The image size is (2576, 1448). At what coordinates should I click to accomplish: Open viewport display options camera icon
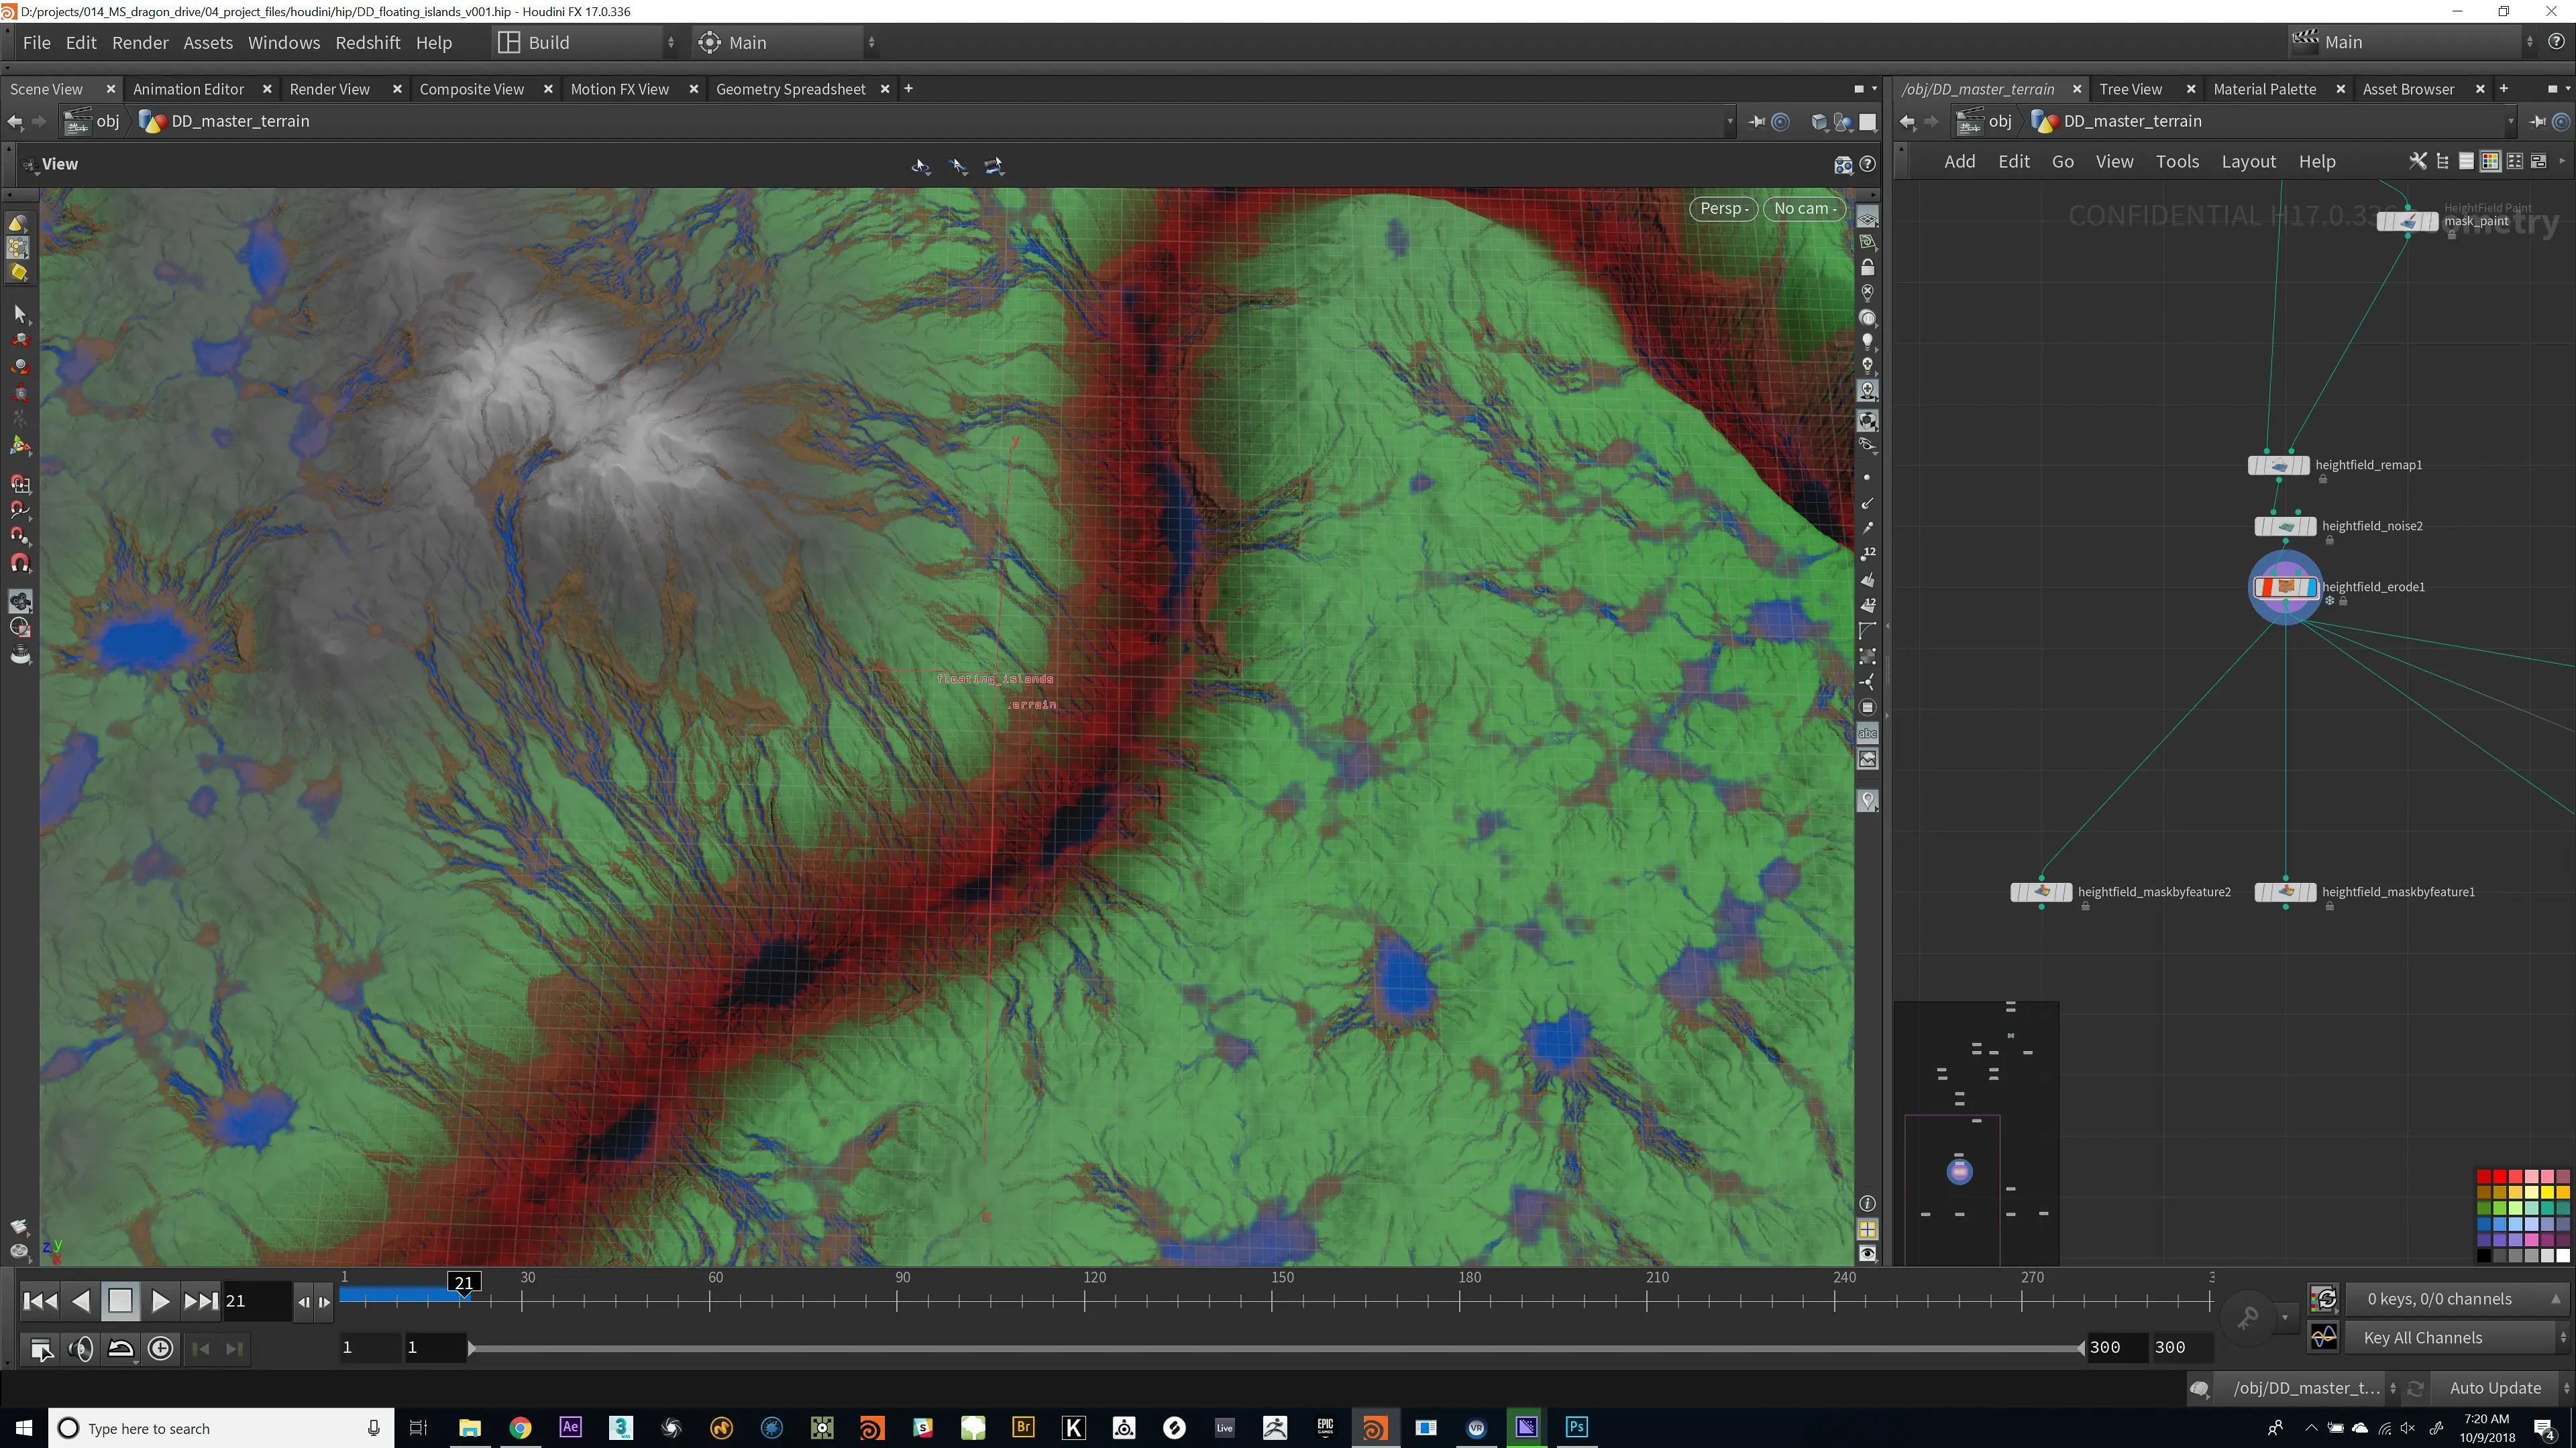coord(1843,165)
